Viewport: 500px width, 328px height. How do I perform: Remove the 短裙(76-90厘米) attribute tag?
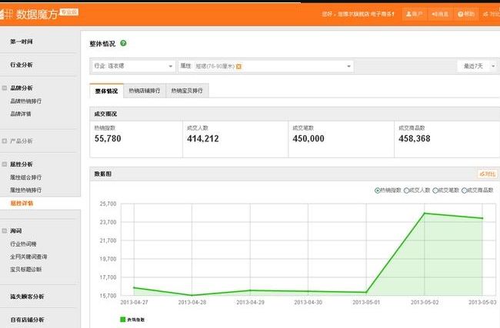tap(238, 67)
